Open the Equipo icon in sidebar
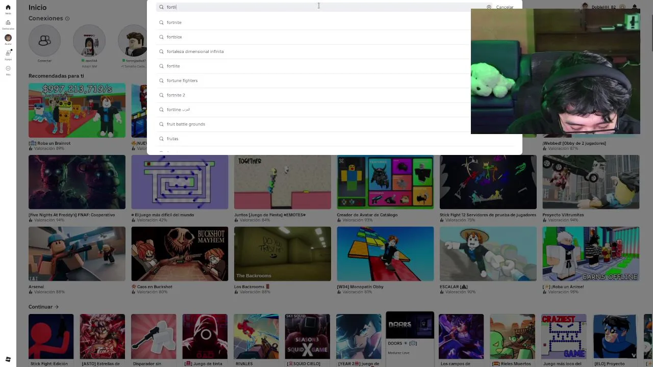Image resolution: width=653 pixels, height=367 pixels. 8,53
